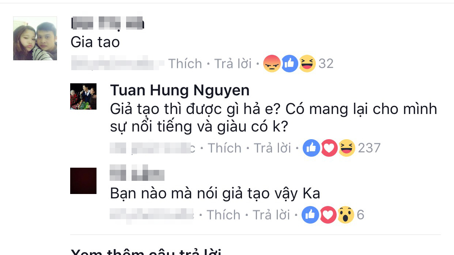This screenshot has width=454, height=255.
Task: Click the wow reaction icon beside count 6
Action: pyautogui.click(x=346, y=215)
